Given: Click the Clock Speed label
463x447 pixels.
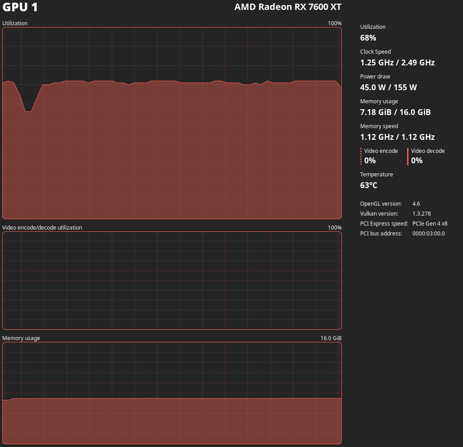Looking at the screenshot, I should point(375,52).
